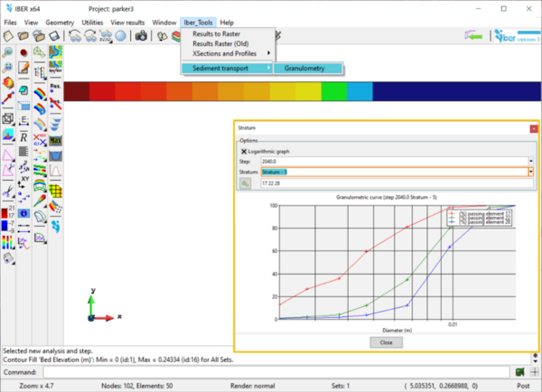542x392 pixels.
Task: Click the Close button in Stratum dialog
Action: [x=386, y=342]
